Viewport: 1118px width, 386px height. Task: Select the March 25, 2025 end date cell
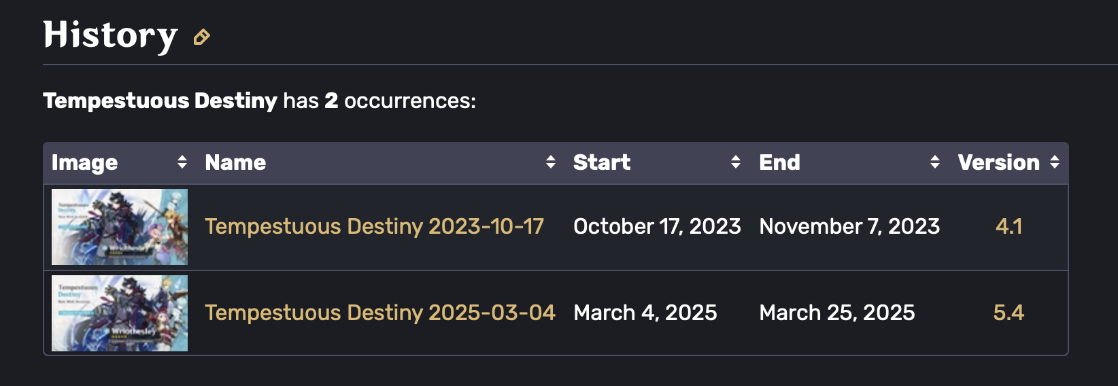837,313
